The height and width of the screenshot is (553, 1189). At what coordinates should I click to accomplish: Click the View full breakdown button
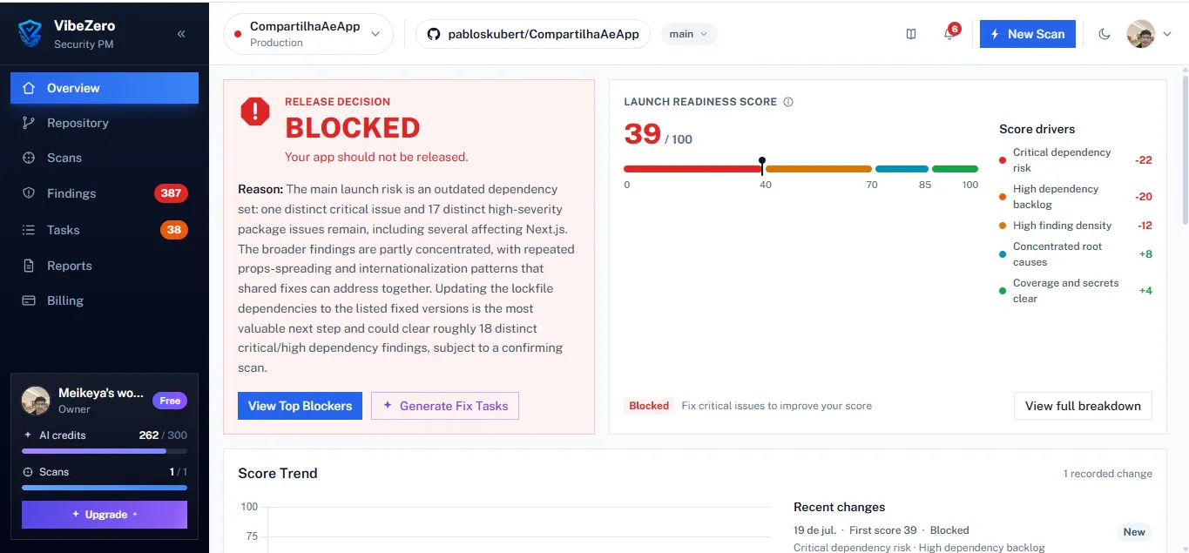(x=1083, y=406)
